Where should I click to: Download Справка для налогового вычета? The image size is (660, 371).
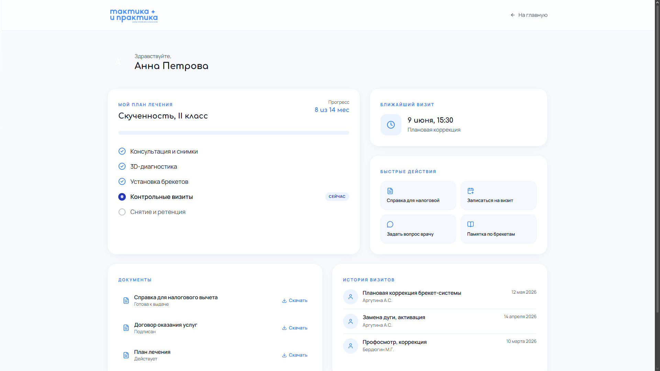(295, 301)
